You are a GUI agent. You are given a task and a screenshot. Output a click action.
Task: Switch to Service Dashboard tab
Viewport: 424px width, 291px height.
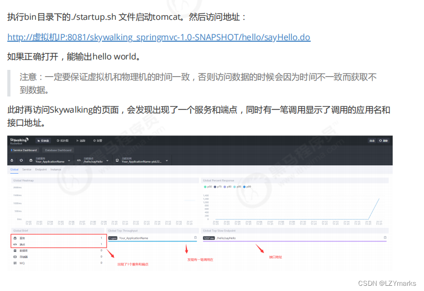tap(24, 150)
